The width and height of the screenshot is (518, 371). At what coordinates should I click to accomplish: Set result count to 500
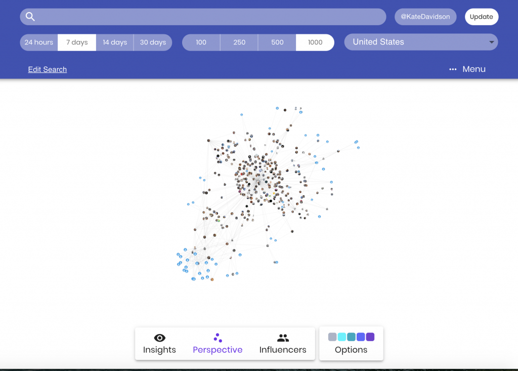pyautogui.click(x=277, y=42)
